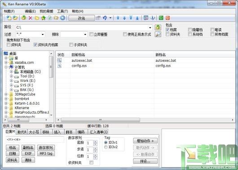This screenshot has height=170, width=238.
Task: Open the undo history dropdown arrow
Action: [x=110, y=18]
